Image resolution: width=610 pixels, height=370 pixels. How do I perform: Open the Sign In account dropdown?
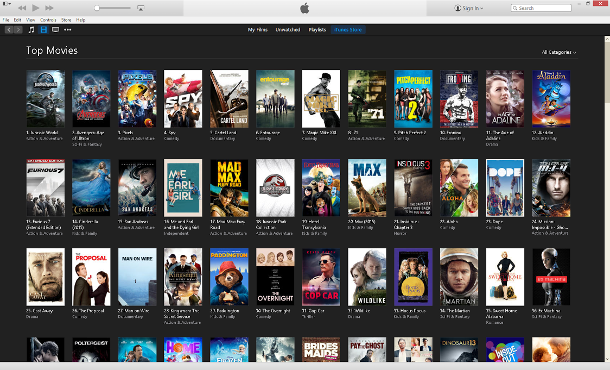coord(469,8)
